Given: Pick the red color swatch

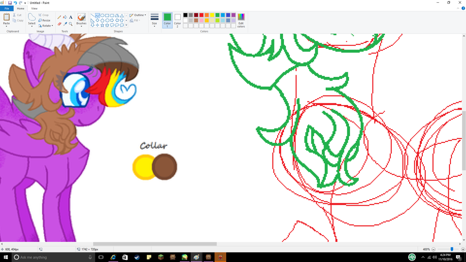Looking at the screenshot, I should (202, 15).
